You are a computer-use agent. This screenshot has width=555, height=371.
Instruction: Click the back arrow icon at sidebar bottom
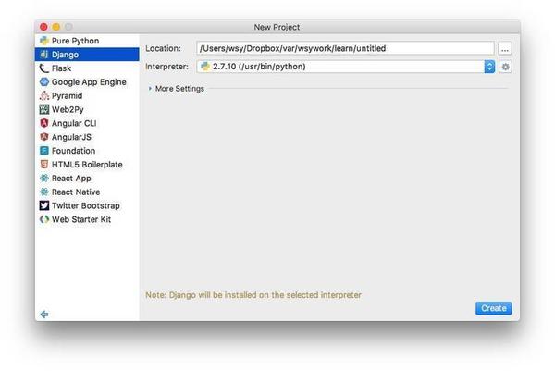(44, 314)
